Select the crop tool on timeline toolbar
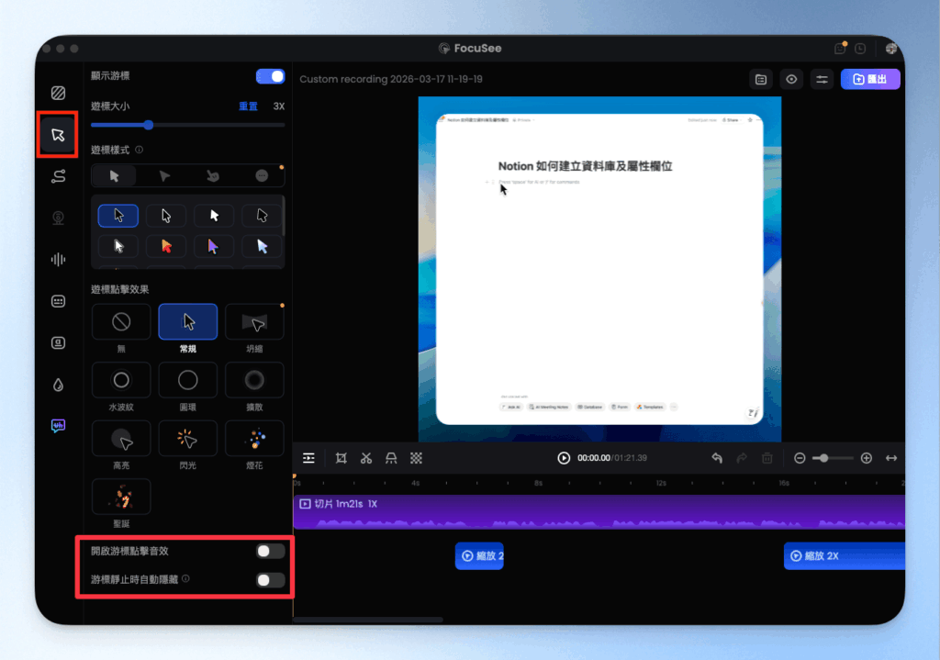 [341, 457]
